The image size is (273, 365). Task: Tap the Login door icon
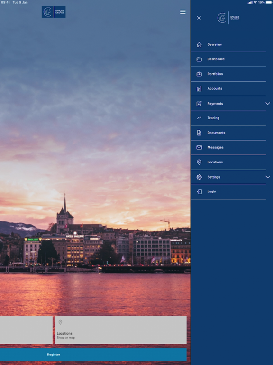click(x=199, y=192)
